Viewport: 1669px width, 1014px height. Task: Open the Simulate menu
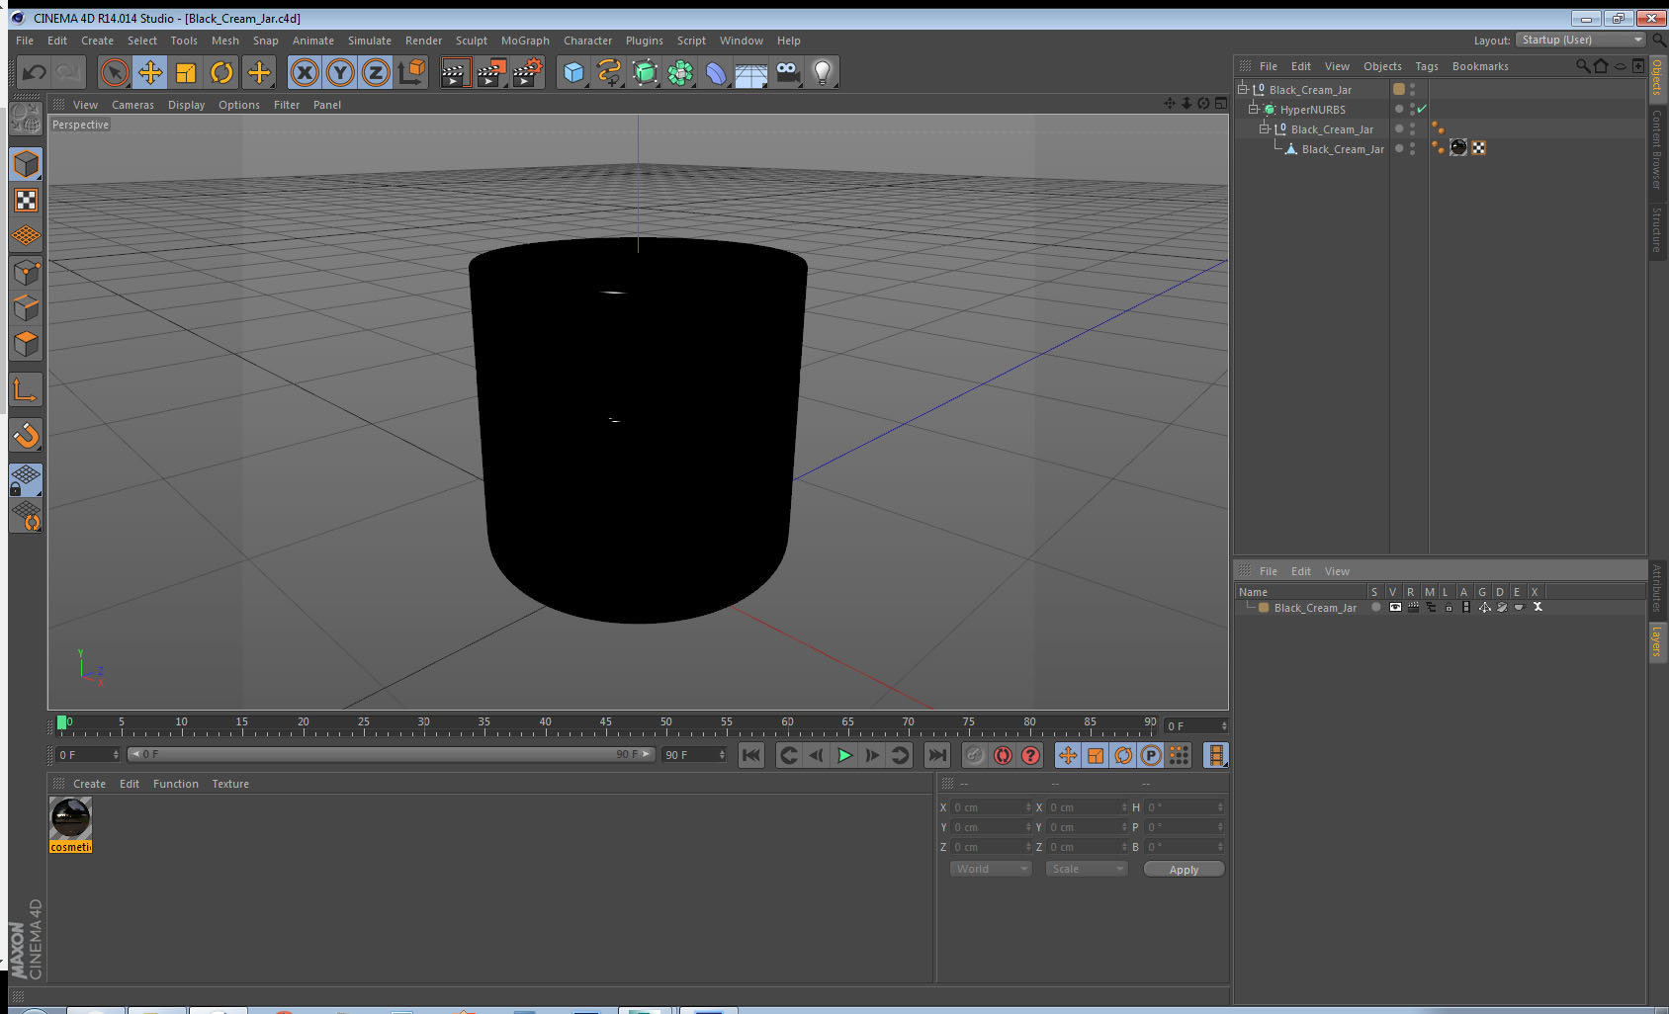tap(370, 41)
